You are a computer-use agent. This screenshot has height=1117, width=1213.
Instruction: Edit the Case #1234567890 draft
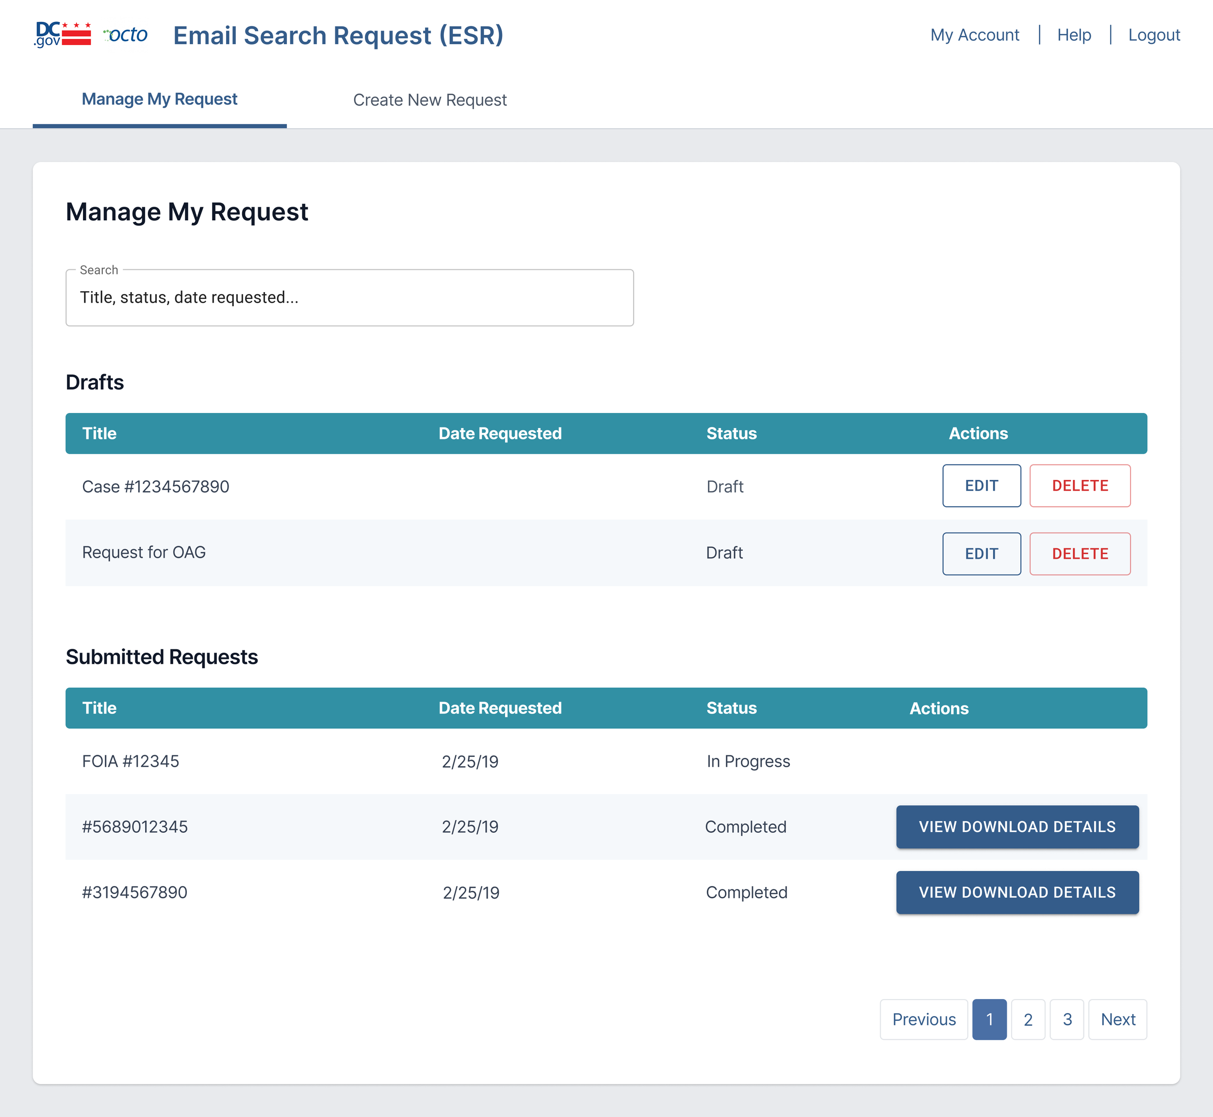click(981, 486)
